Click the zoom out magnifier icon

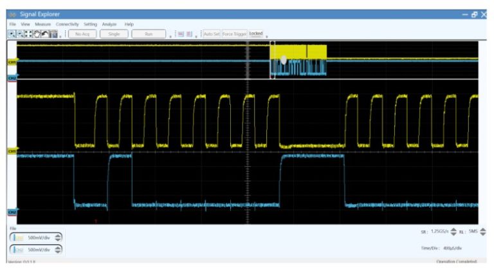(20, 33)
